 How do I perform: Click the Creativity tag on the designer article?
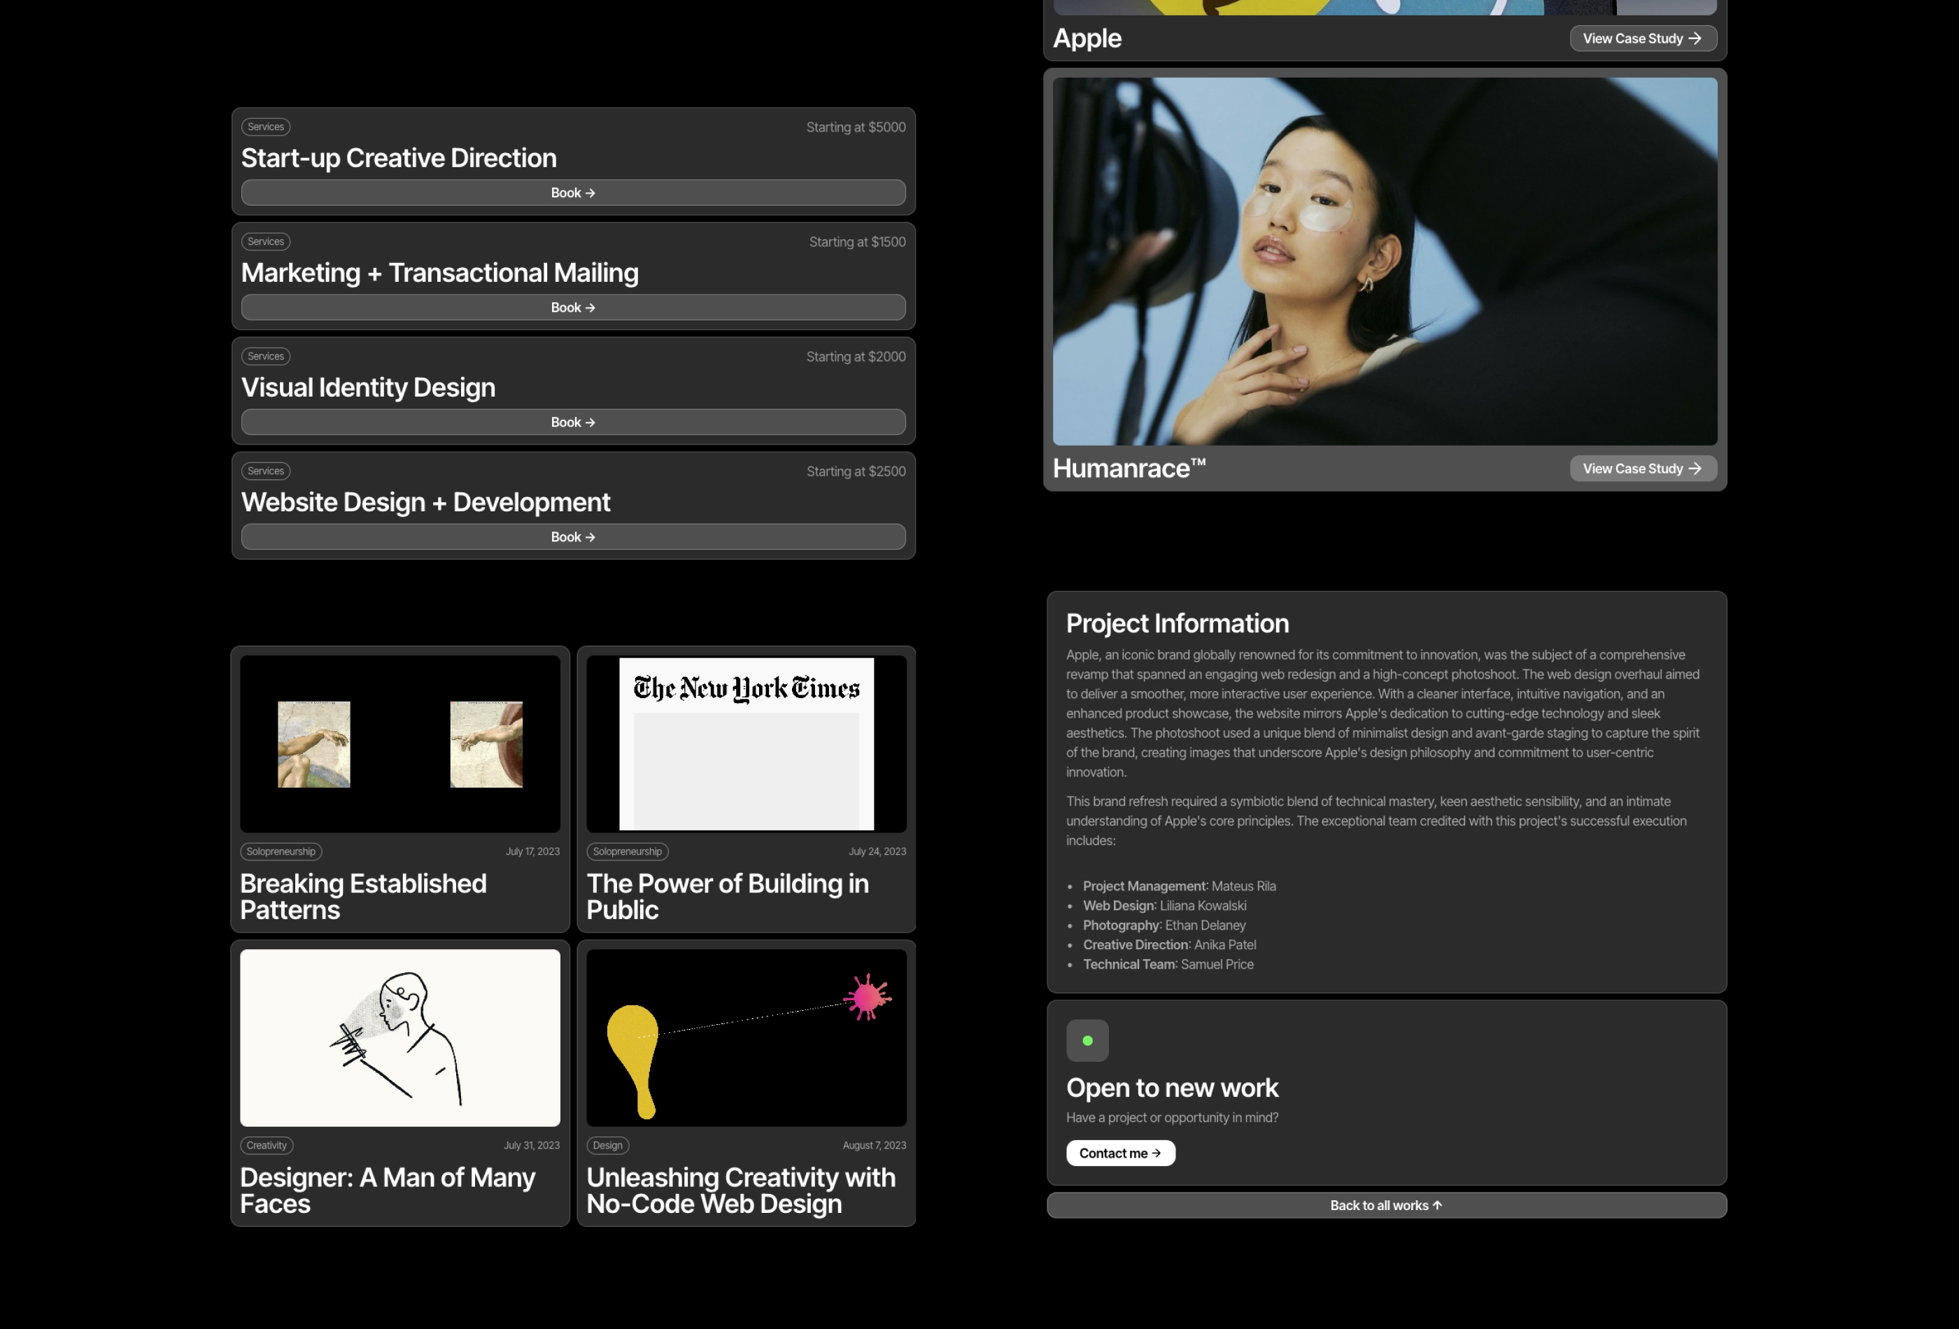tap(267, 1145)
